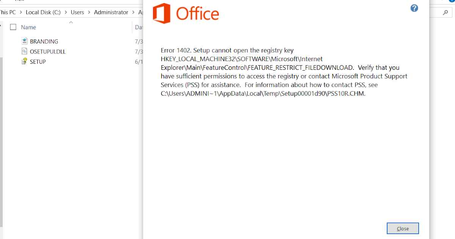Select the OSETUPUI.DLL file icon
Viewport: 455px width, 239px height.
24,51
